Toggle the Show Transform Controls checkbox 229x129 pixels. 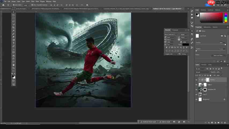coord(32,5)
